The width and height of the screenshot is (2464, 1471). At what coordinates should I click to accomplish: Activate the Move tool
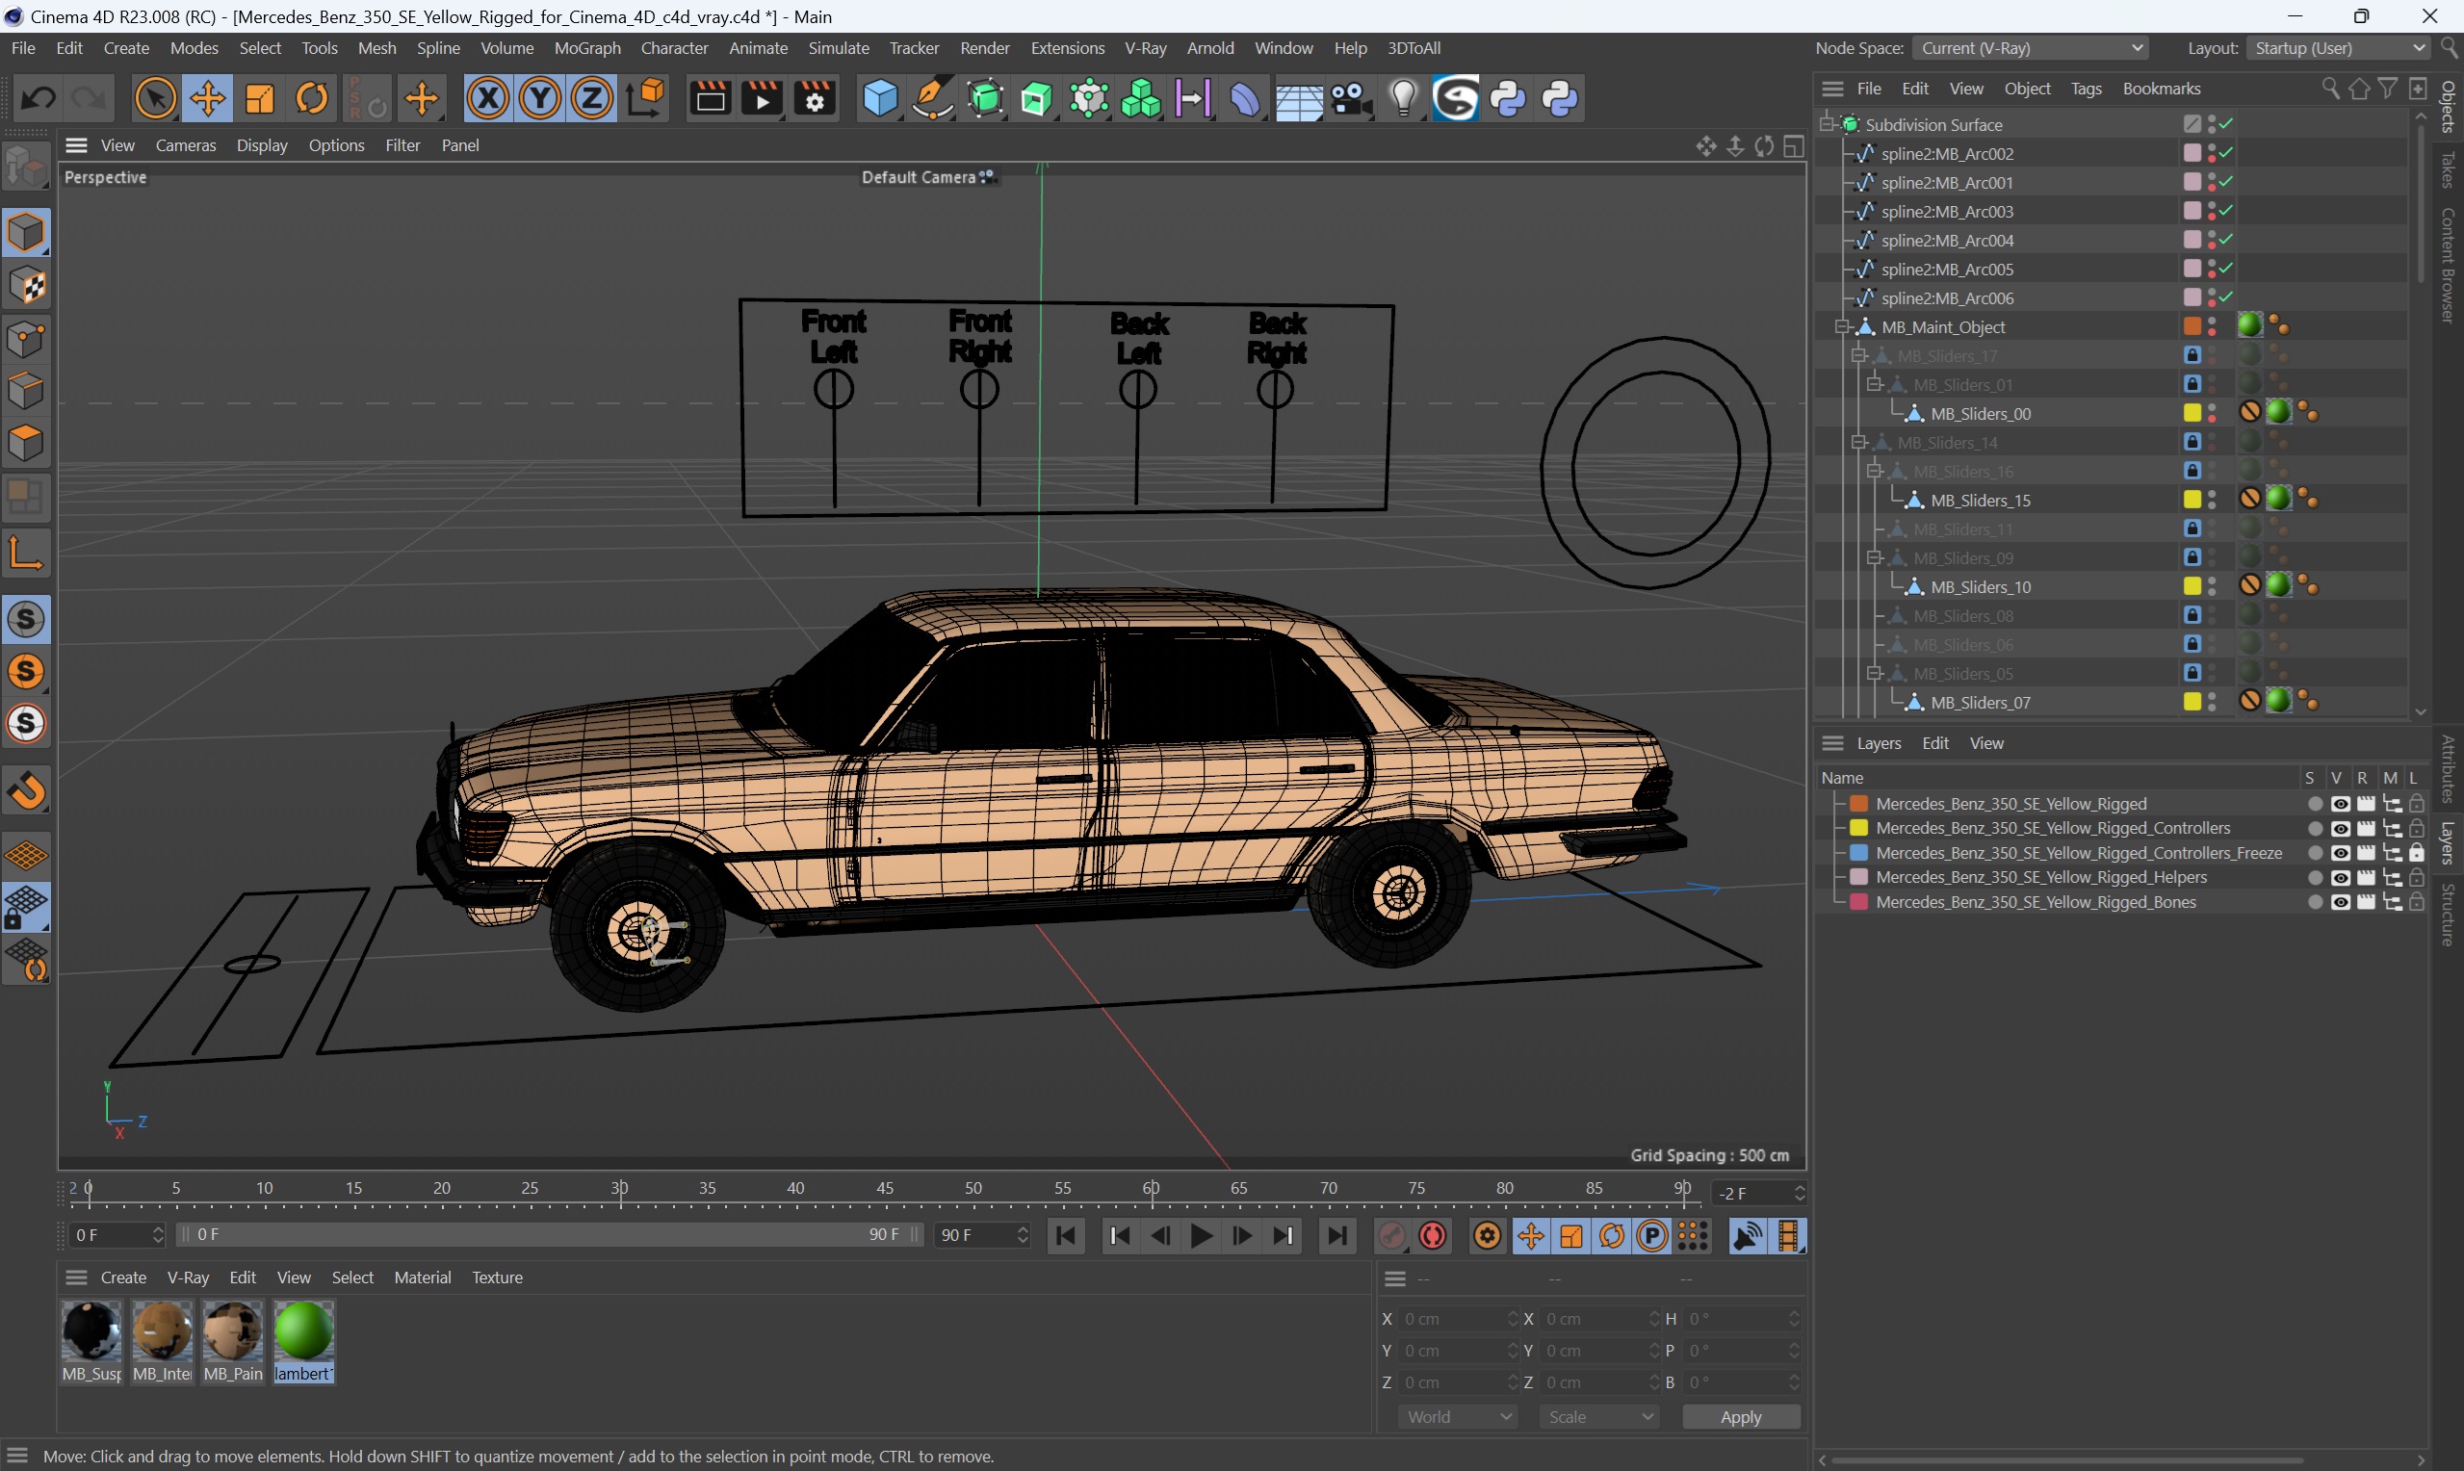(207, 98)
